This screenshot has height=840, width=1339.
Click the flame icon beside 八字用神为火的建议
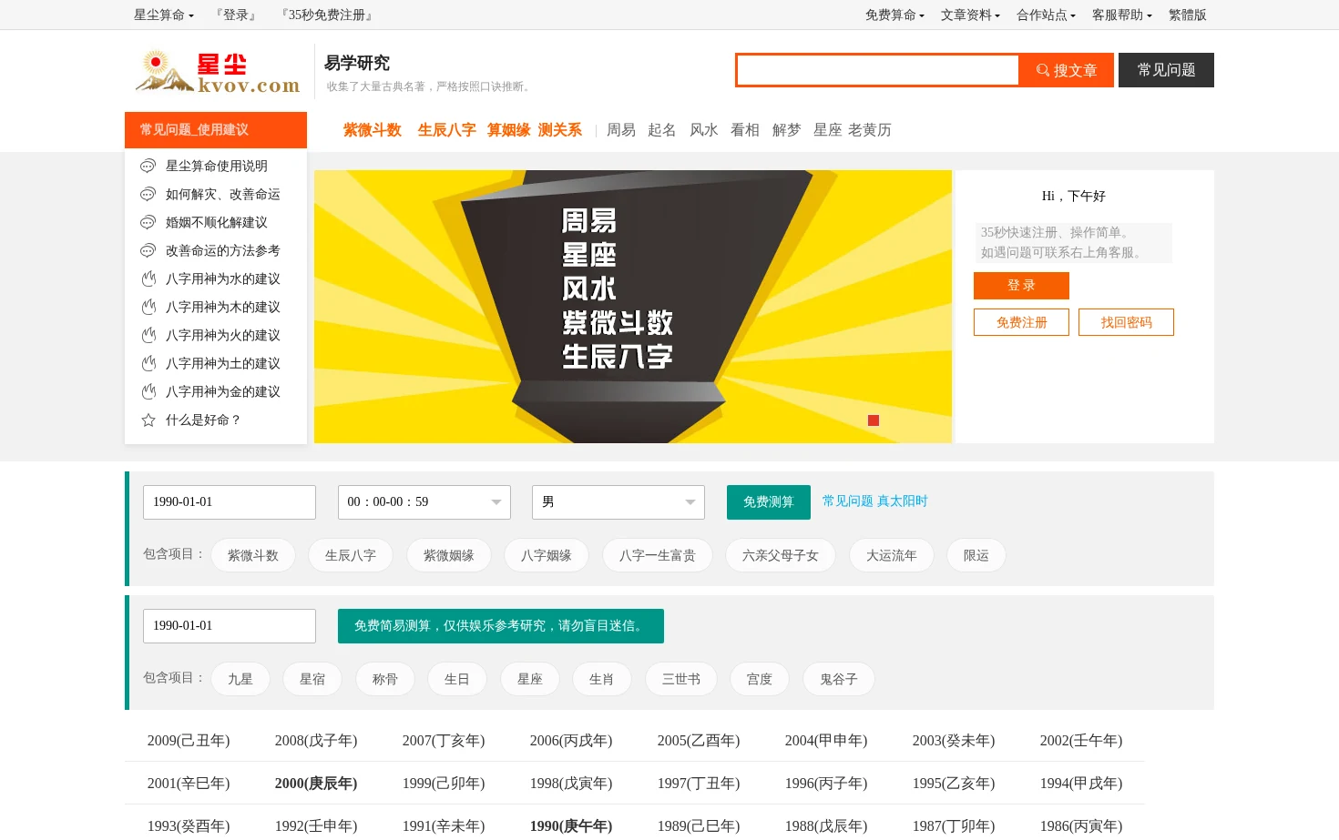[148, 336]
